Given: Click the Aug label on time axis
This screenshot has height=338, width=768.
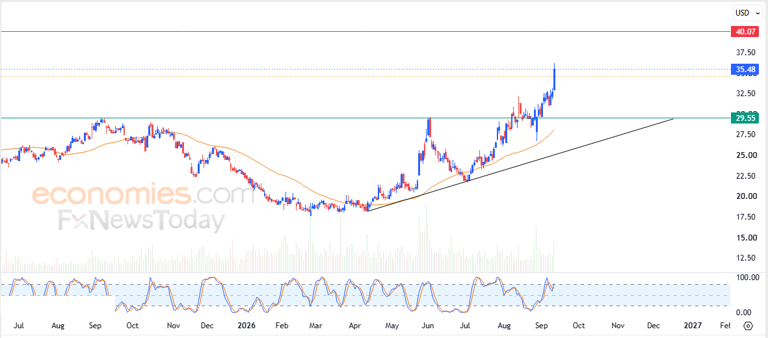Looking at the screenshot, I should [58, 325].
